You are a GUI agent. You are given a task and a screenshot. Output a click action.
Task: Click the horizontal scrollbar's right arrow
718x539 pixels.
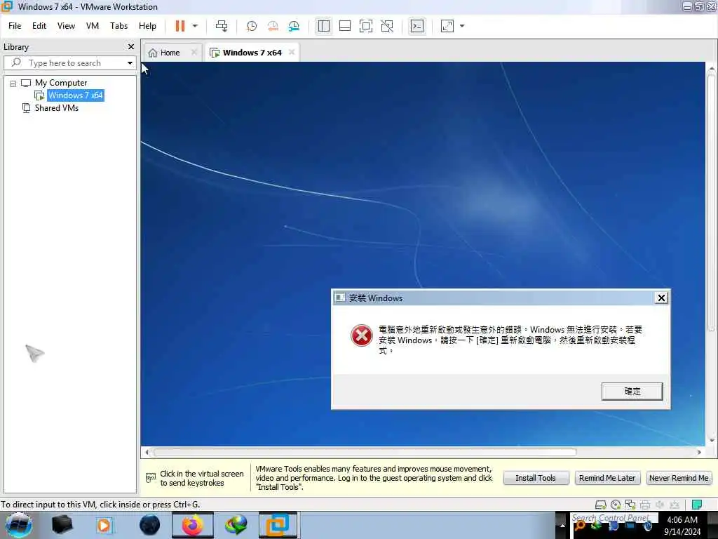coord(699,453)
